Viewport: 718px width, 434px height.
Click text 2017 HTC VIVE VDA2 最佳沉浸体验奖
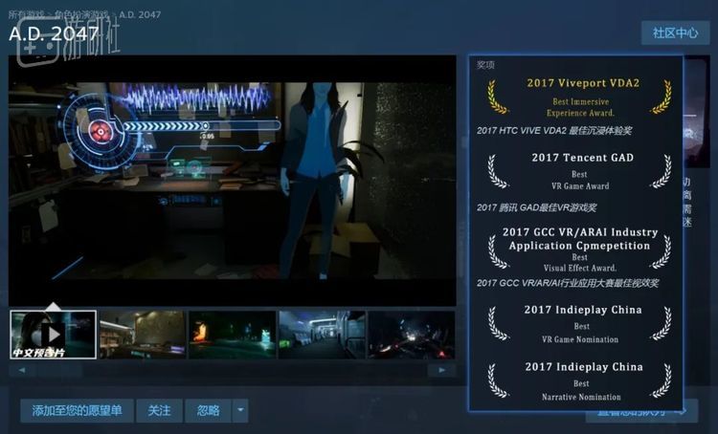[554, 131]
